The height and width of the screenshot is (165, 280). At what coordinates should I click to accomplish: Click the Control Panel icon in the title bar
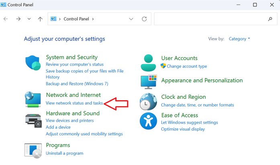point(3,5)
